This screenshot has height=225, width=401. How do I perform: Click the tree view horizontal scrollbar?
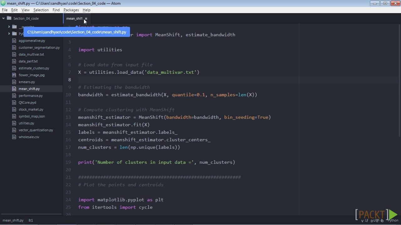31,214
